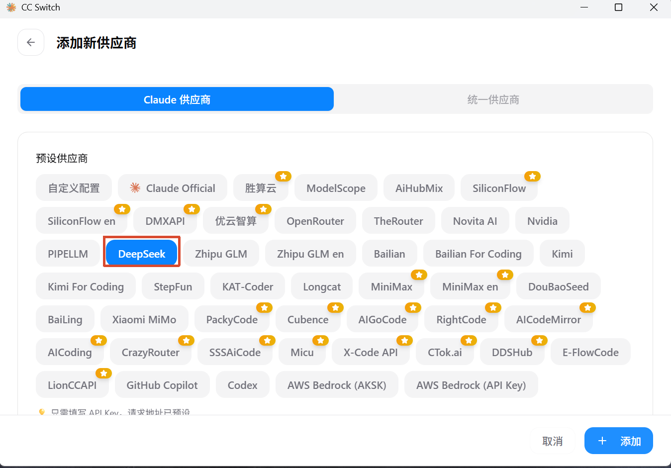671x468 pixels.
Task: Click the star badge on LionCCAPI
Action: (x=103, y=373)
